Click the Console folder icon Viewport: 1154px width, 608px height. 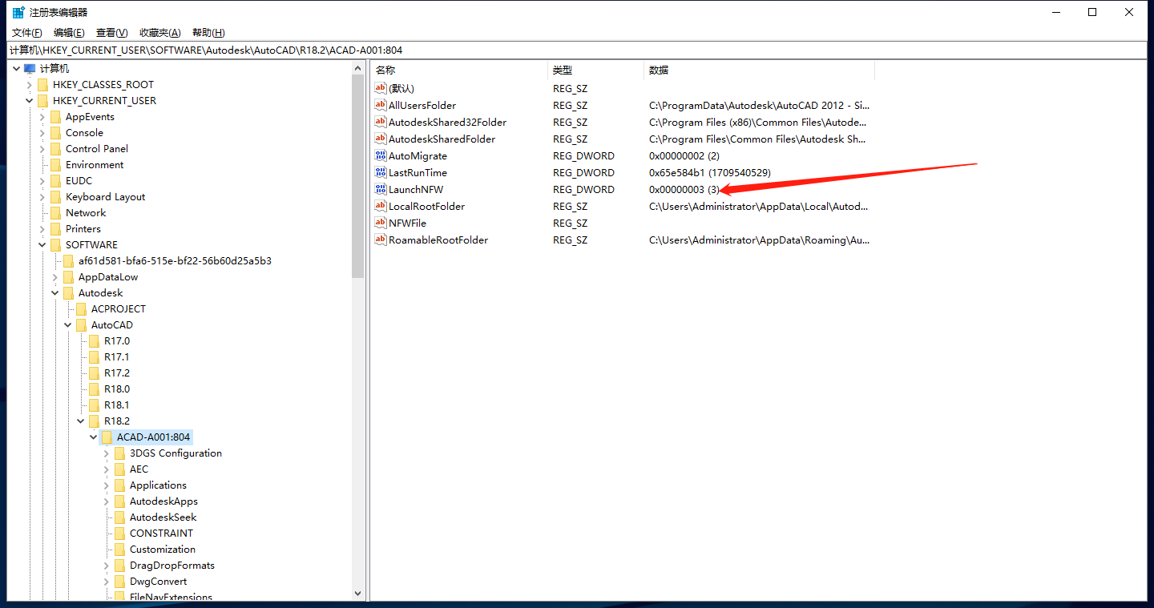click(x=55, y=133)
